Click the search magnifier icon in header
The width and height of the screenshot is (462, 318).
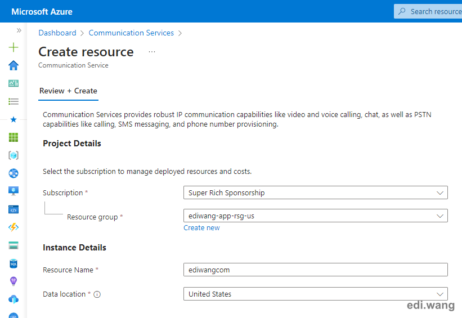[x=402, y=11]
